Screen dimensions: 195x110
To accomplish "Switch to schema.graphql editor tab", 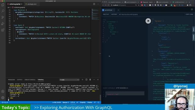I will pyautogui.click(x=15, y=4).
